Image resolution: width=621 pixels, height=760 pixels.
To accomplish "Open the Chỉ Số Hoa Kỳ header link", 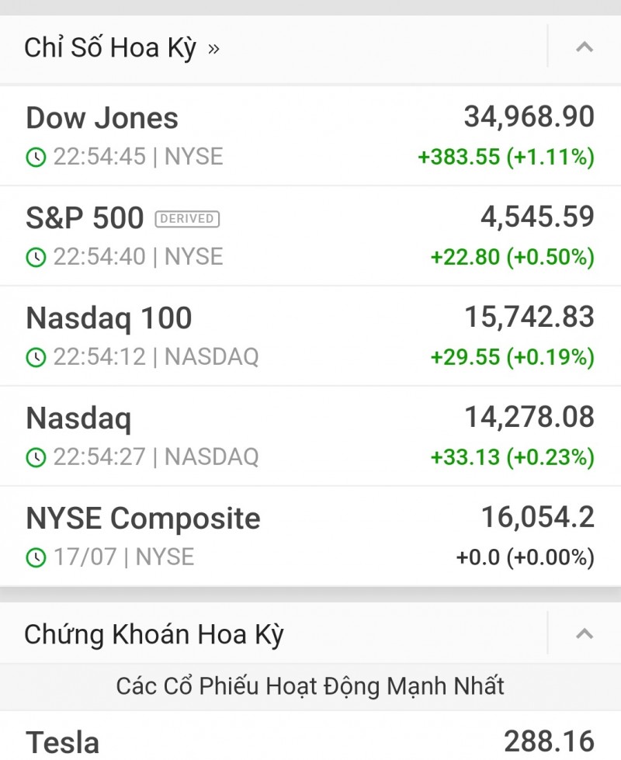I will (x=110, y=48).
